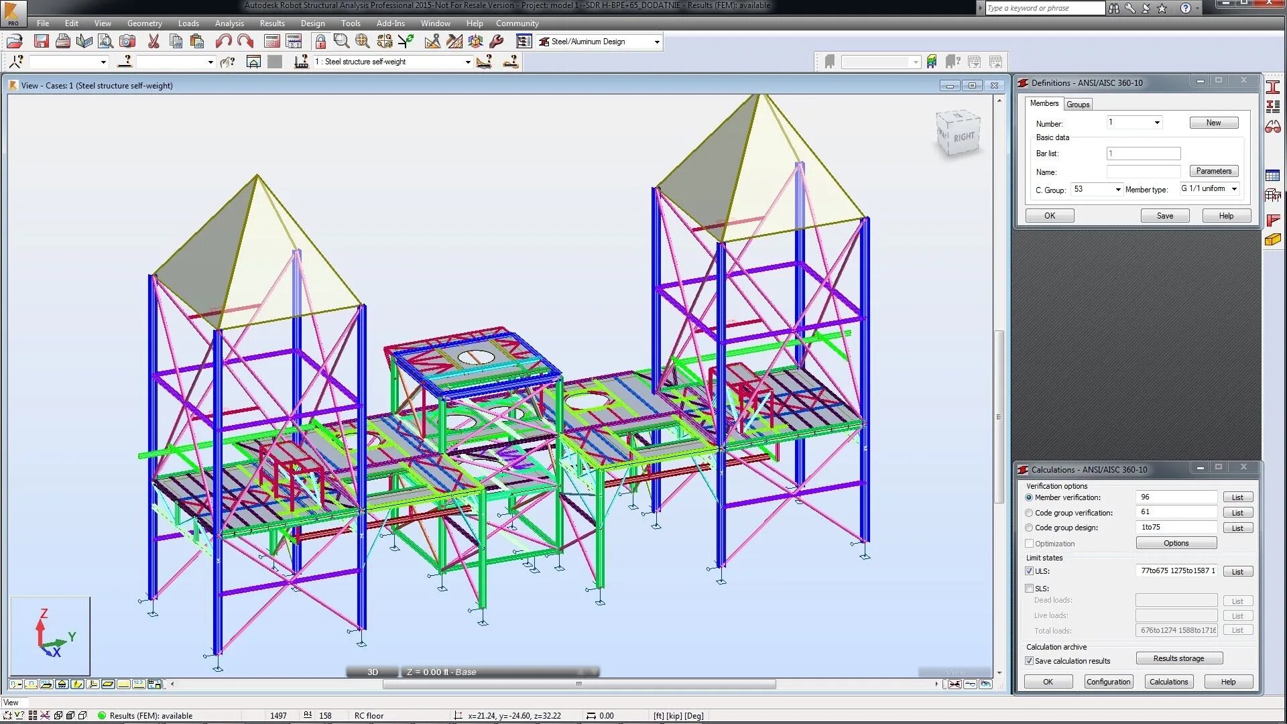This screenshot has height=724, width=1287.
Task: Click the calculator icon in toolbar
Action: tap(272, 42)
